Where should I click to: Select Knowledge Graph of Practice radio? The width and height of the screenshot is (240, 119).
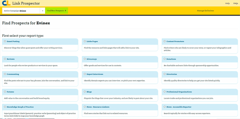[5, 107]
